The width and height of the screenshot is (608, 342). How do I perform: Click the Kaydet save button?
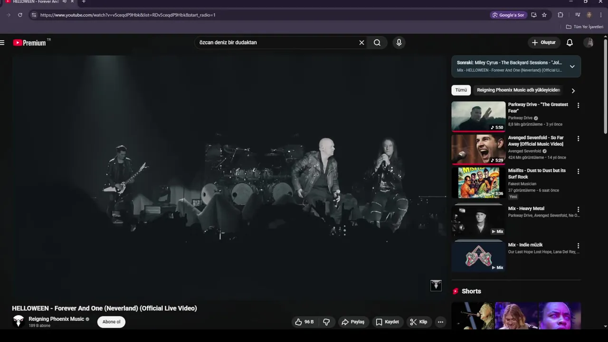388,322
